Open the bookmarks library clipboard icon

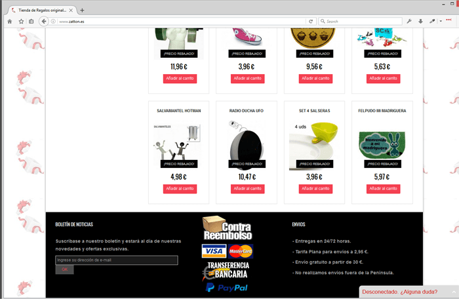point(31,22)
